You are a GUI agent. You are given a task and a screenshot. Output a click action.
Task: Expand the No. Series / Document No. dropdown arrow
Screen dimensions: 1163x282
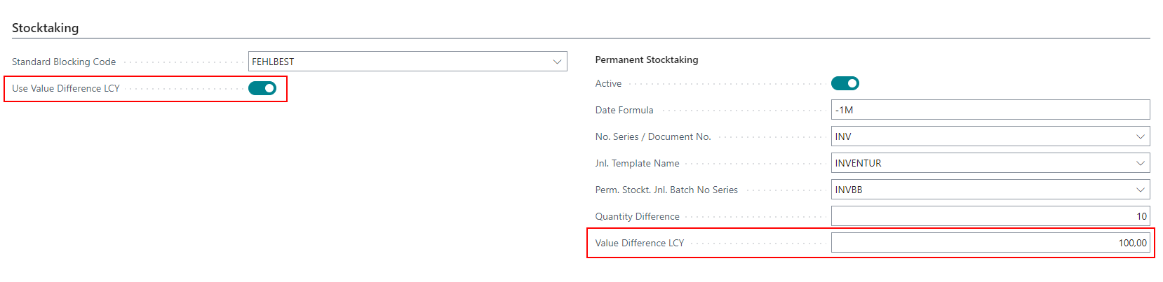1140,136
